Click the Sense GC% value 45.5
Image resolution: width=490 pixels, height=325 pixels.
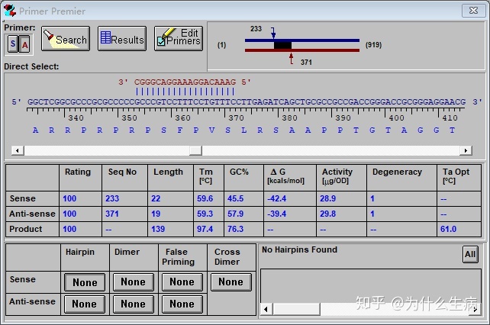(236, 198)
